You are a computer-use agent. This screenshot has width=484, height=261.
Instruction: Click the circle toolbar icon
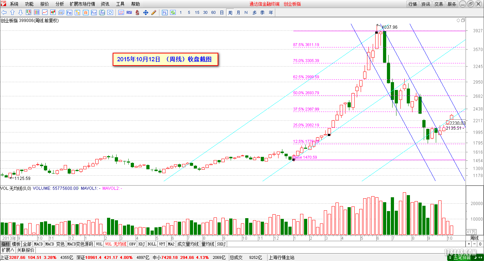(110, 12)
